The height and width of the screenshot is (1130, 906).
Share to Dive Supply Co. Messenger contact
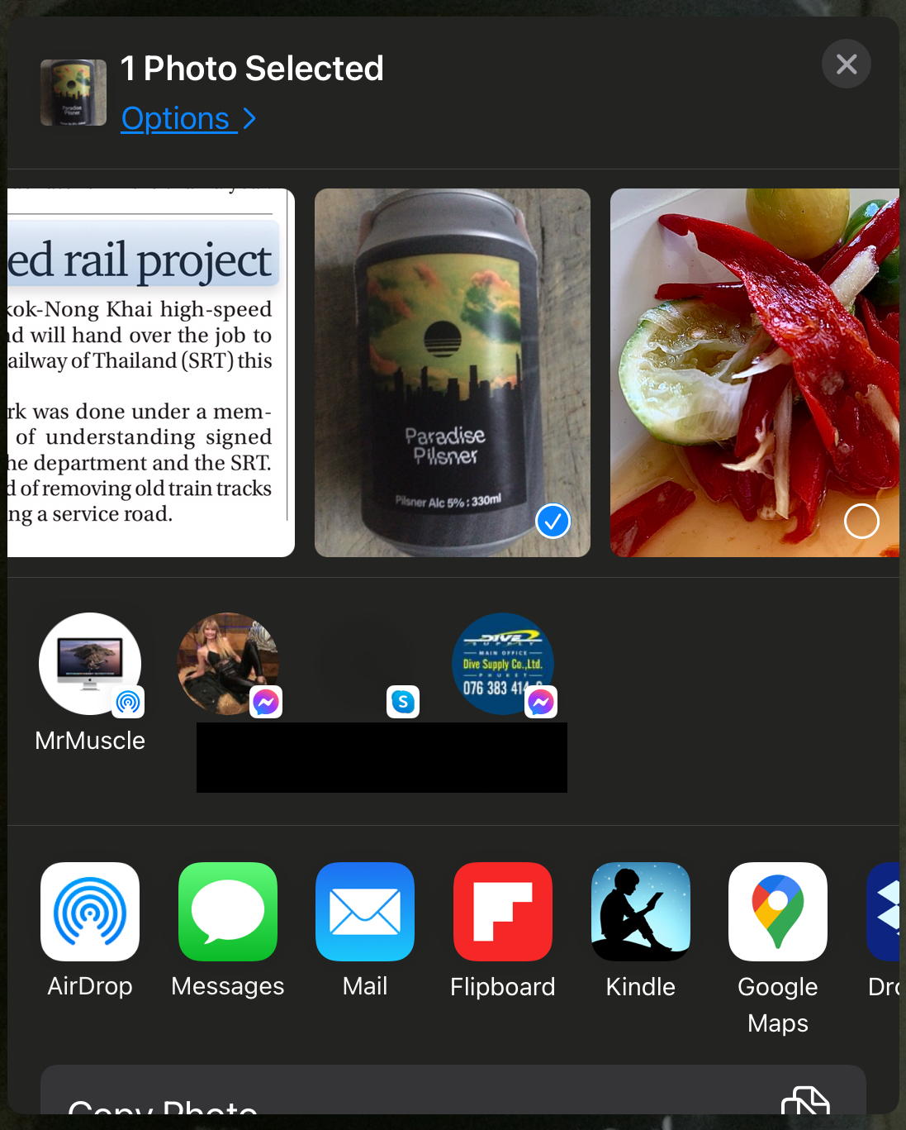pos(503,664)
